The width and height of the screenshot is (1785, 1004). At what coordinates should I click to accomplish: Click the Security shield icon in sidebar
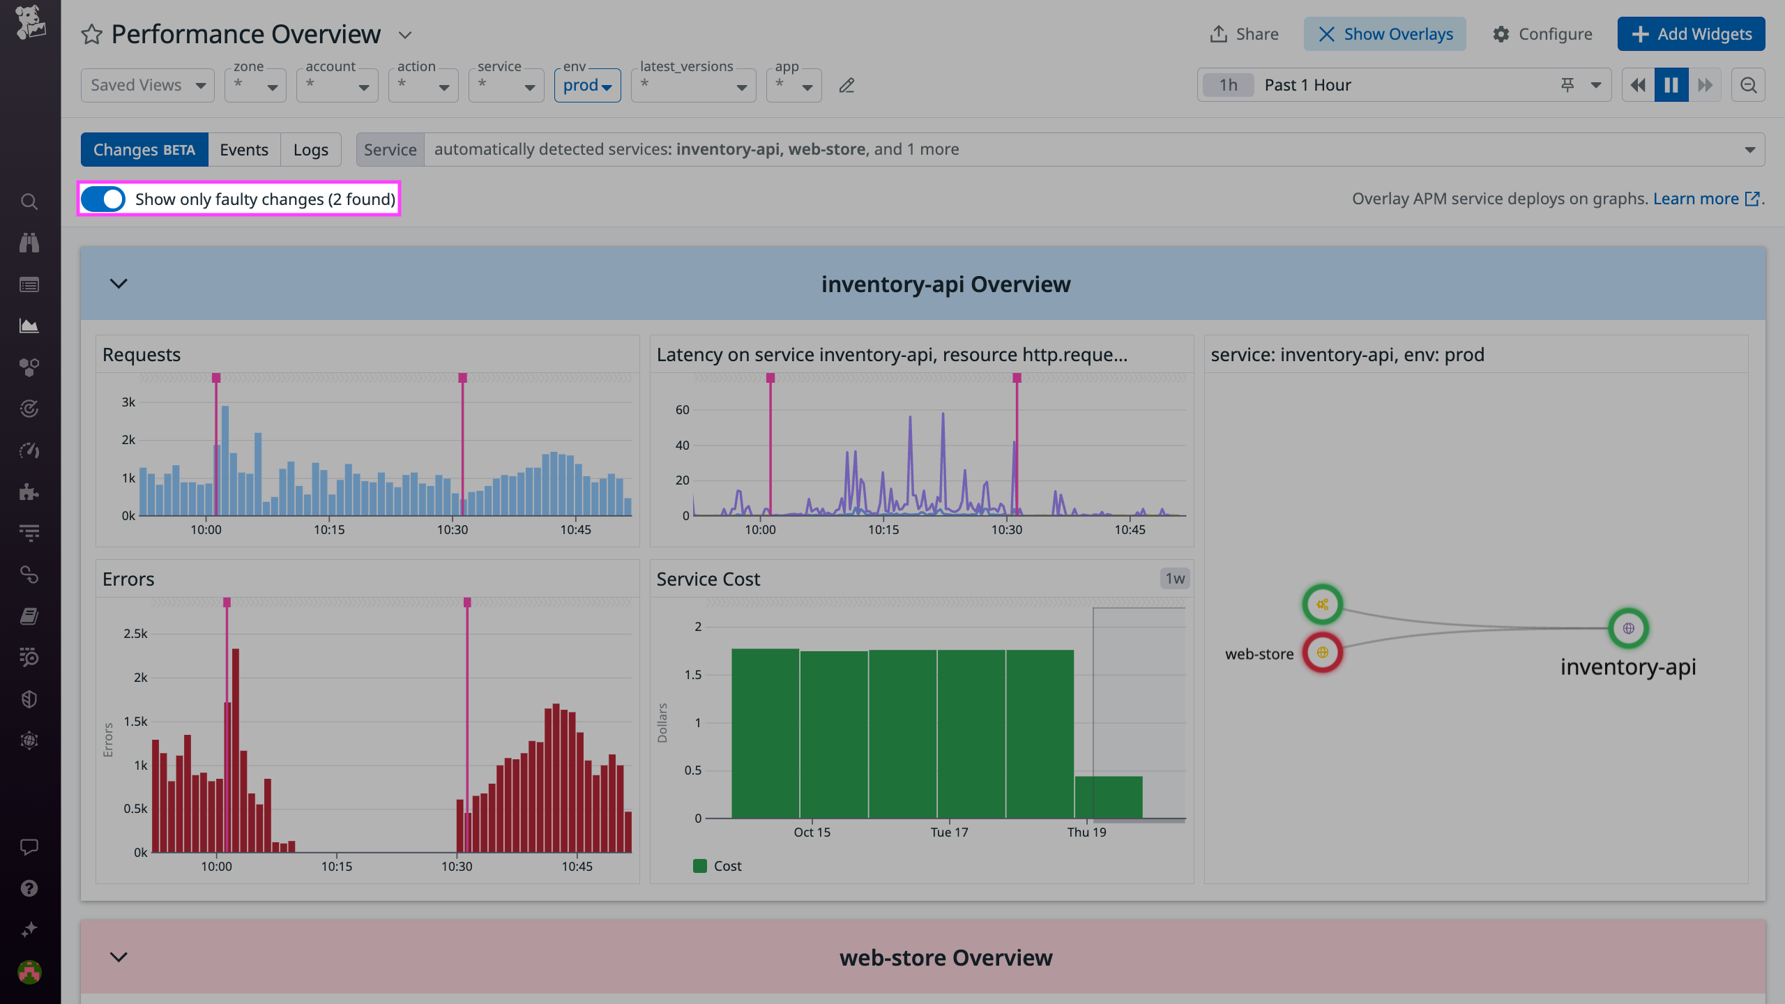pos(29,699)
